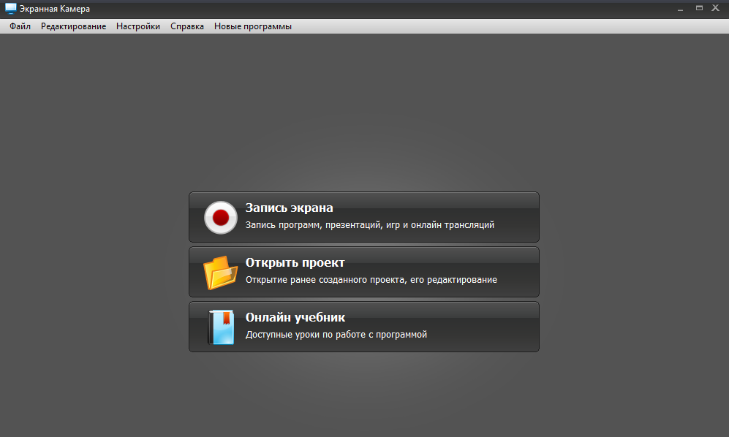This screenshot has height=437, width=729.
Task: Click the Экранная Камера monitor icon in title bar
Action: (x=10, y=9)
